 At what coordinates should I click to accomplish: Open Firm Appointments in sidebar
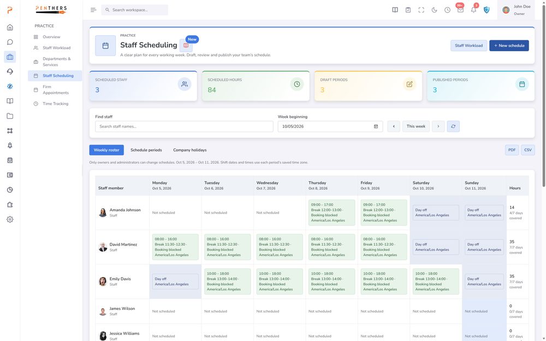pyautogui.click(x=55, y=90)
